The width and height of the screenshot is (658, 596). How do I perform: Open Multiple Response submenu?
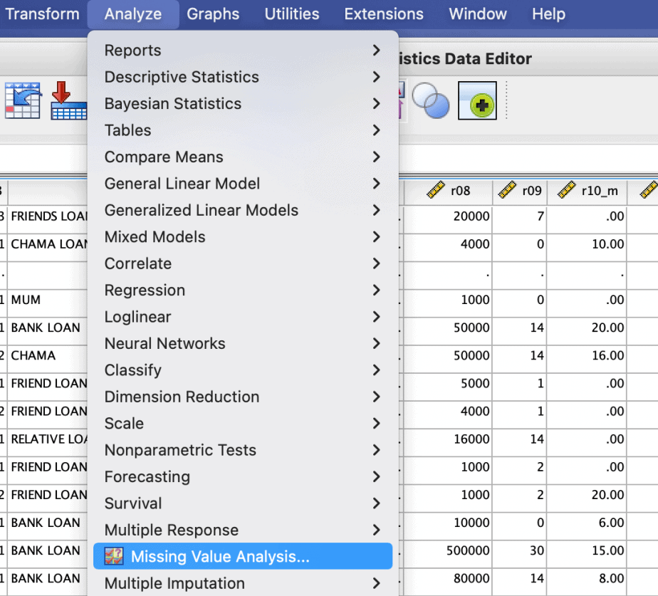(x=243, y=530)
